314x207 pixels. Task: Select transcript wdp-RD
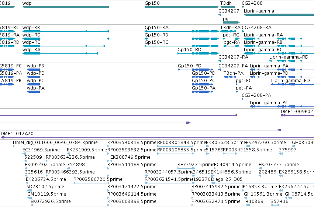tap(31, 35)
